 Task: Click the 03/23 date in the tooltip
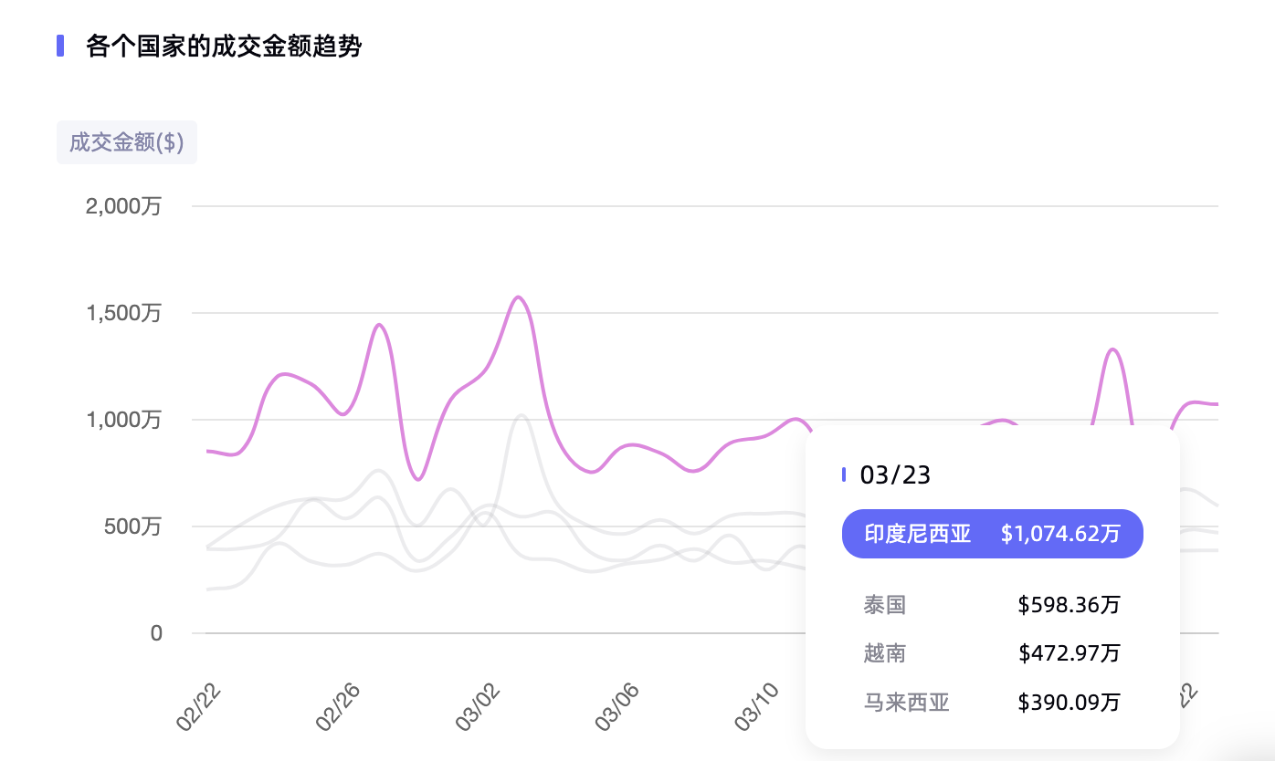(895, 474)
